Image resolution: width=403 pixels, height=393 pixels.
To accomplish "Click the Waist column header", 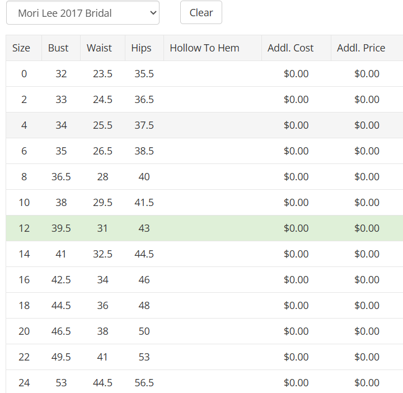I will [x=100, y=48].
